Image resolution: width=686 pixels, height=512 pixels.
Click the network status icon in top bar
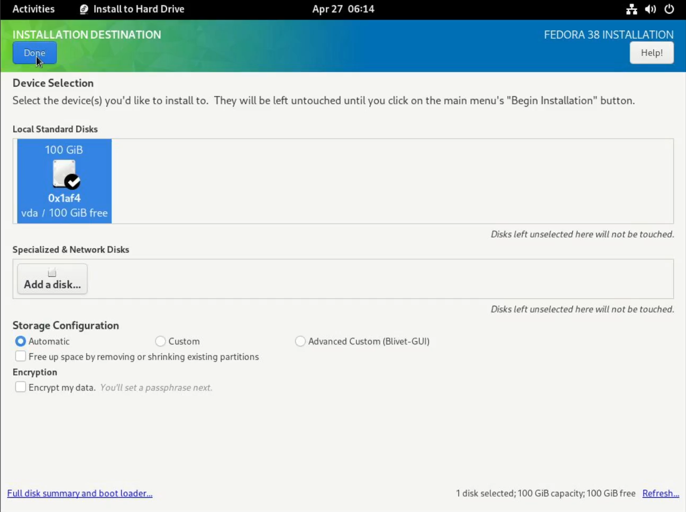632,9
